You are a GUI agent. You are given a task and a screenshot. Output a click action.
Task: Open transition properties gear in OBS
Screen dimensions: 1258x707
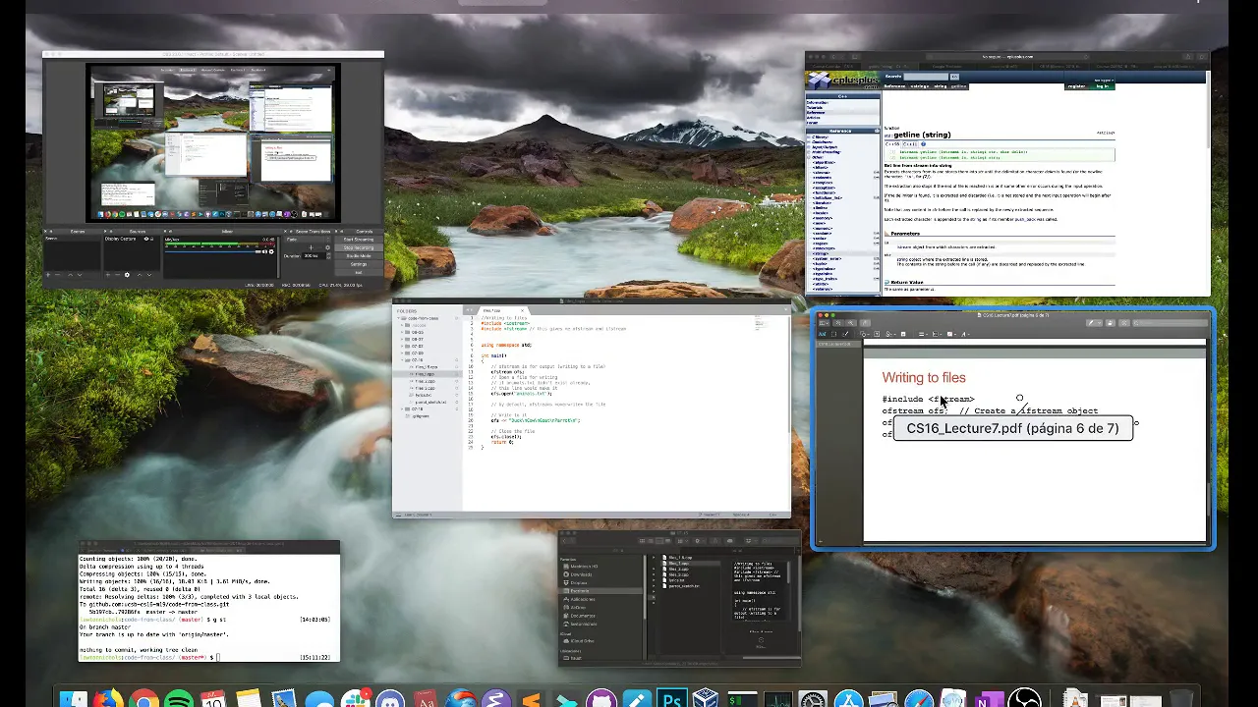[x=327, y=247]
